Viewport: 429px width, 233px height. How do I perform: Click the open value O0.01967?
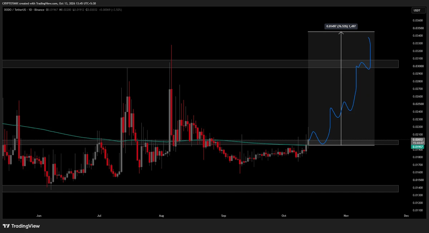[52, 10]
